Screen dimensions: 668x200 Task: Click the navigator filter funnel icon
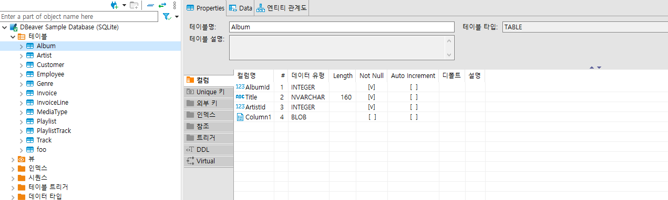point(167,17)
